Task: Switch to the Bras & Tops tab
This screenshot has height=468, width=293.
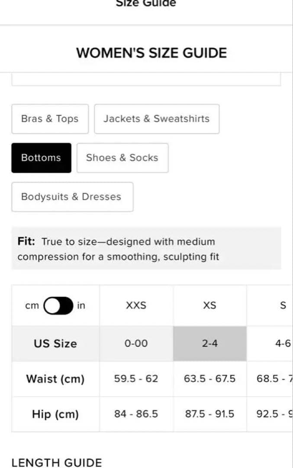Action: click(50, 119)
